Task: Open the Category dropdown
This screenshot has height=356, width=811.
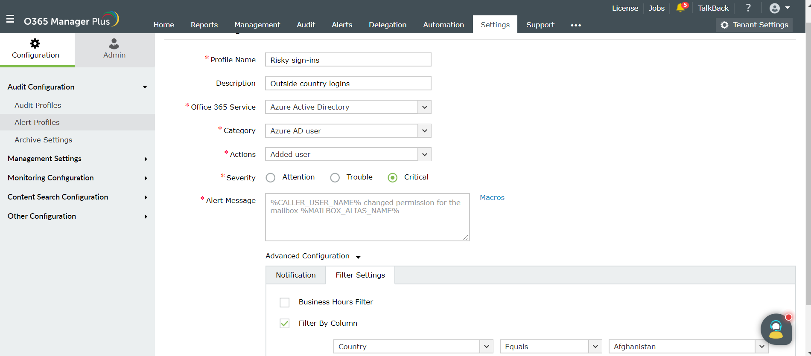Action: 348,131
